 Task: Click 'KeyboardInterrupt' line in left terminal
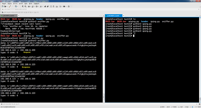point(10,31)
